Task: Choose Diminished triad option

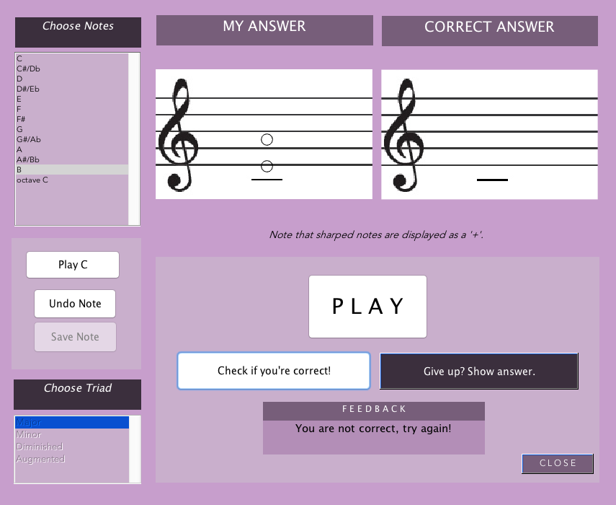Action: (72, 447)
